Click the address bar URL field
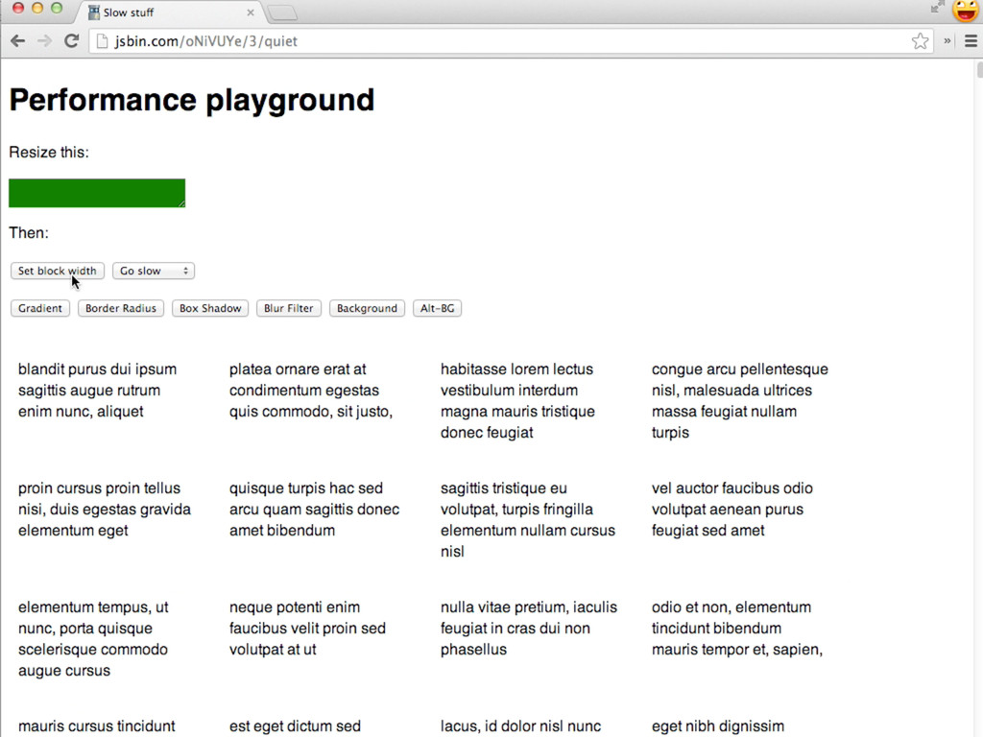This screenshot has height=737, width=983. 509,41
